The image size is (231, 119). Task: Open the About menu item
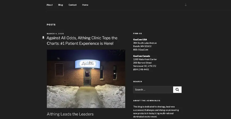coord(49,5)
